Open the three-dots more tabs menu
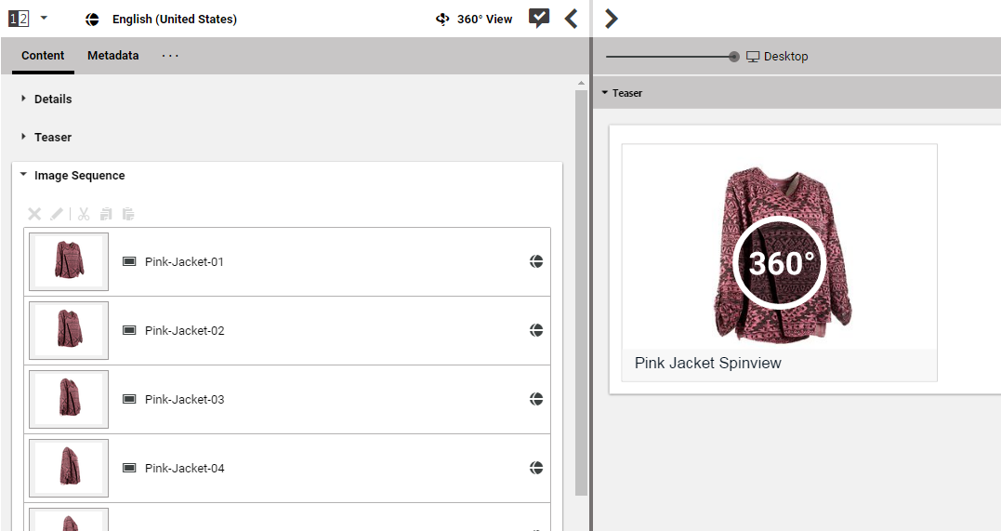This screenshot has height=531, width=1001. 170,56
